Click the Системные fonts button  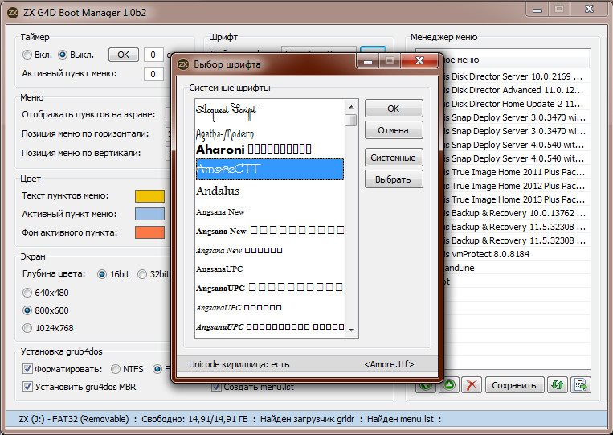tap(394, 158)
